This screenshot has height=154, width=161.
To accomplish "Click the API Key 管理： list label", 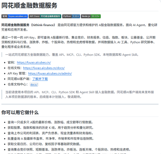I will coord(17,73).
